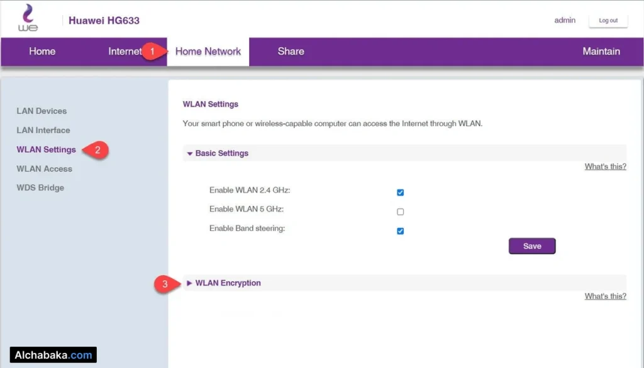Disable Band steering

[400, 230]
